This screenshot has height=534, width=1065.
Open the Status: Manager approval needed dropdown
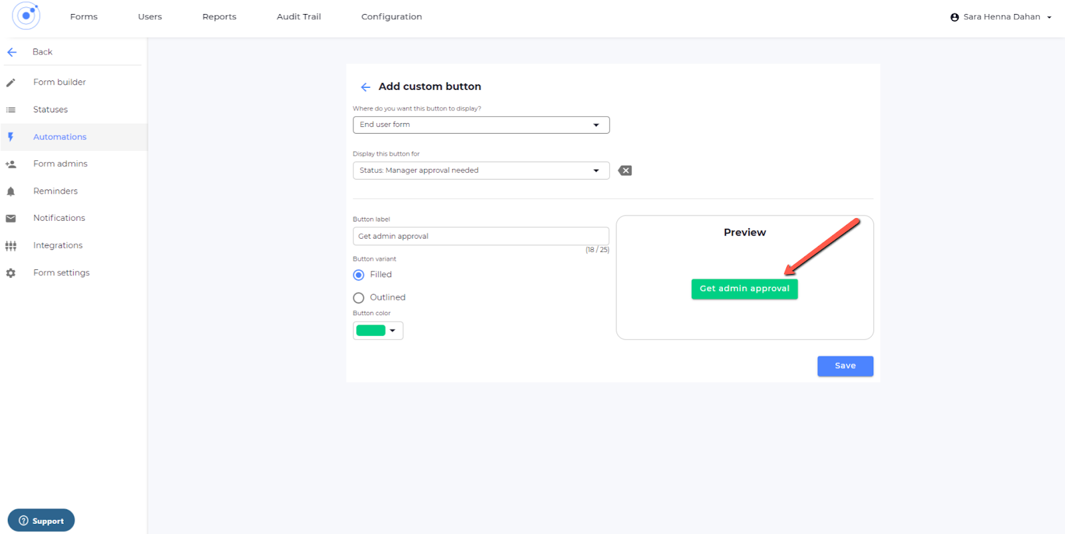click(x=481, y=171)
